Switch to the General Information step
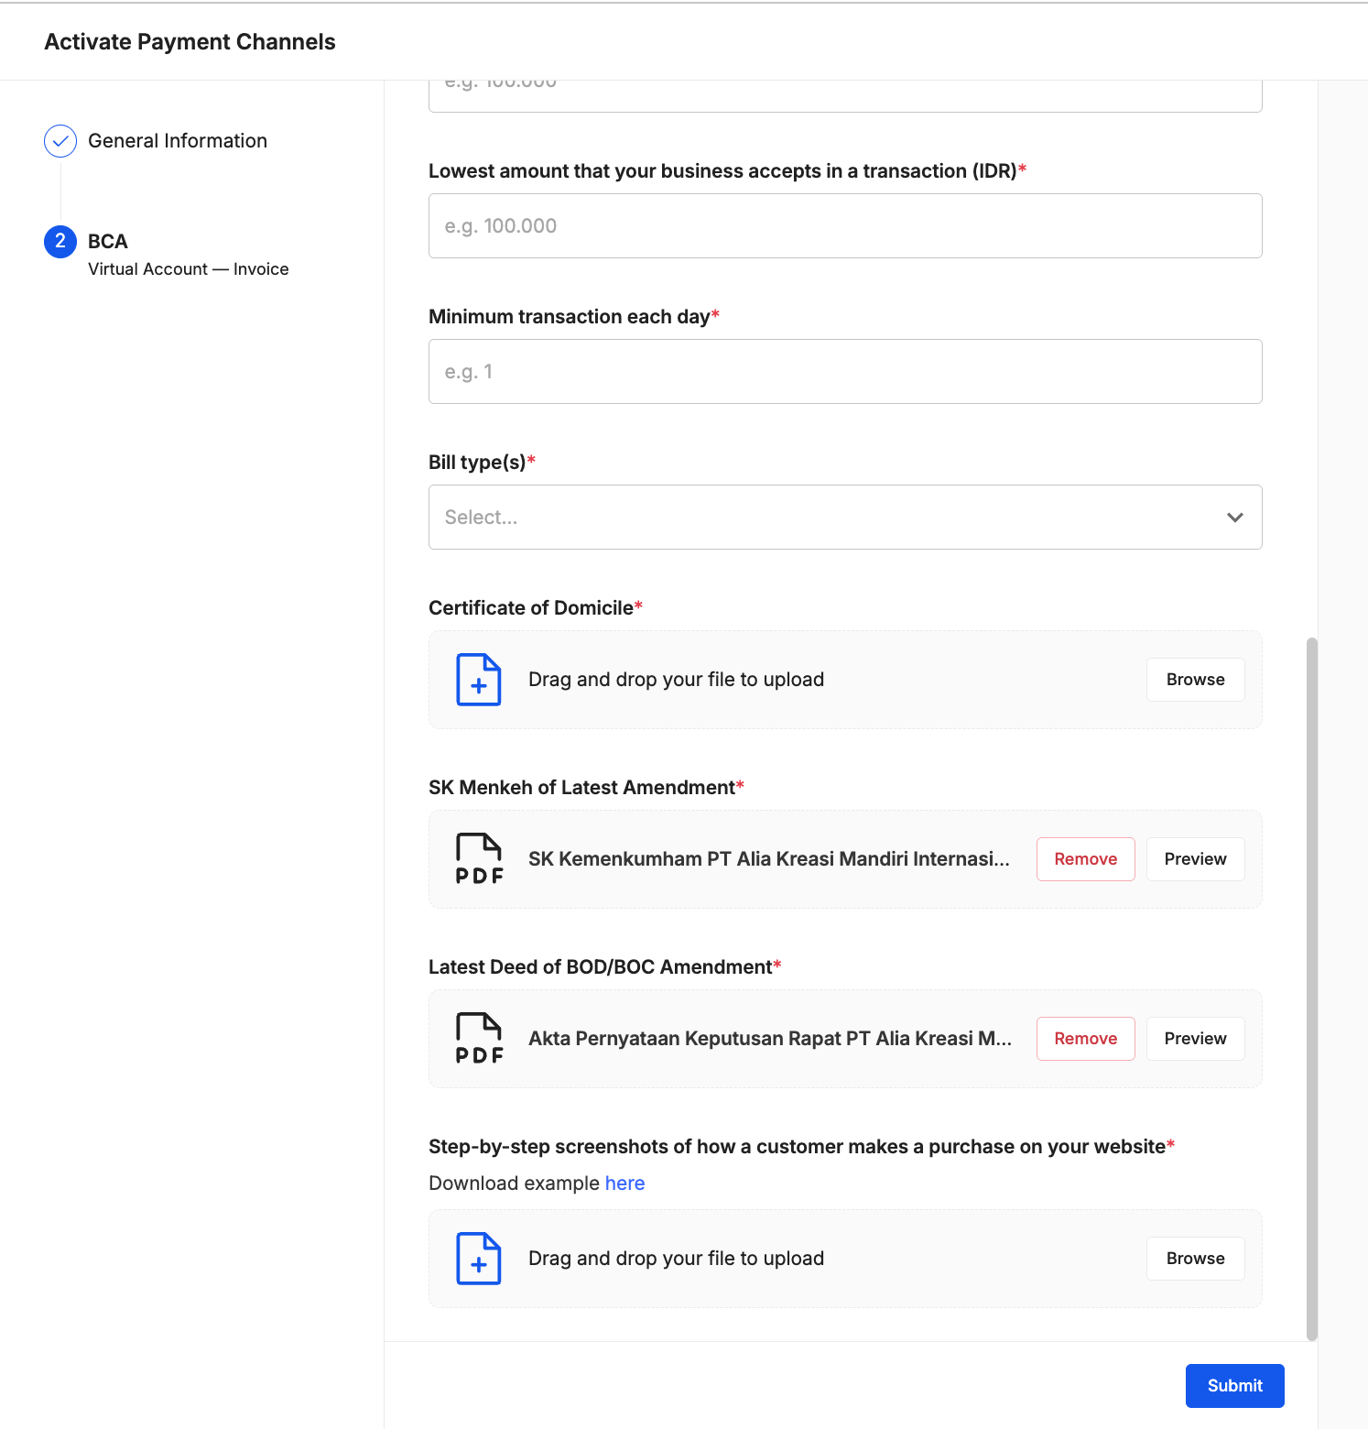The width and height of the screenshot is (1368, 1429). 177,140
